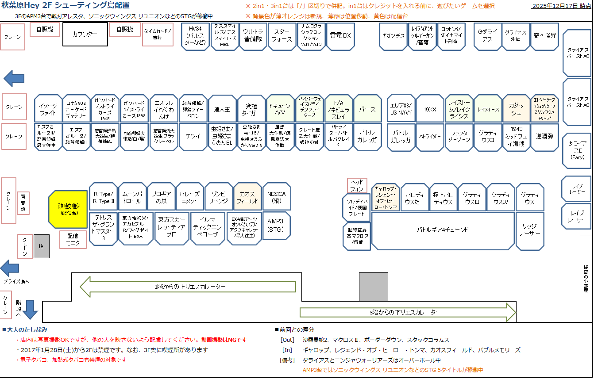594x379 pixels.
Task: Click the バトルギア4チューンド cabinet
Action: [443, 230]
